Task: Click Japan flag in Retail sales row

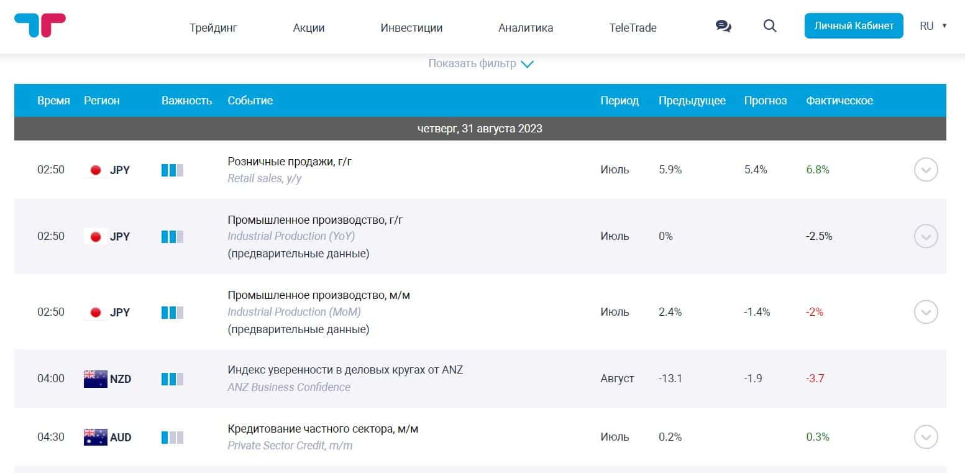Action: point(96,170)
